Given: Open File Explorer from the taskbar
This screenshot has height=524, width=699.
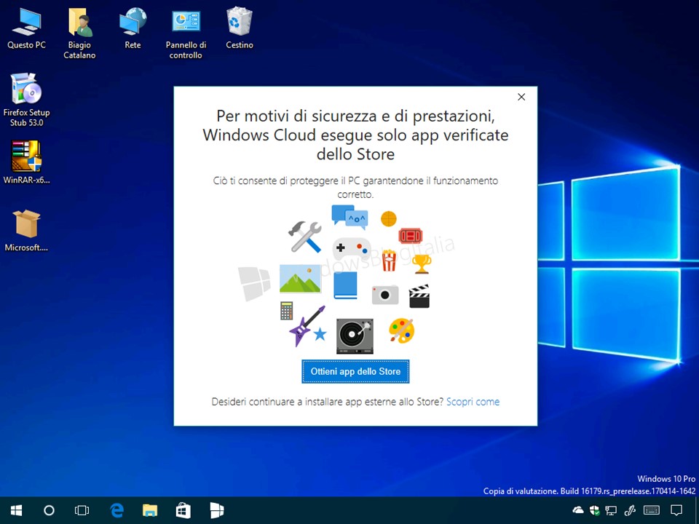Looking at the screenshot, I should coord(150,510).
